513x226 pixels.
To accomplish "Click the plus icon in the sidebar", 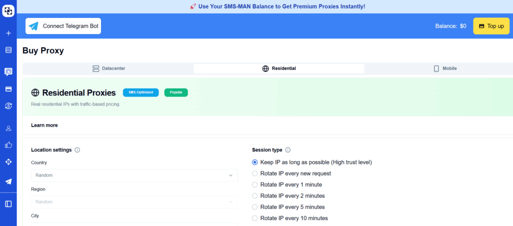I will 9,33.
